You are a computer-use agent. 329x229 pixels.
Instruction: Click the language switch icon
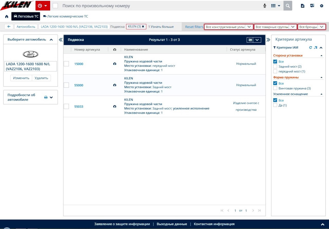[x=312, y=6]
